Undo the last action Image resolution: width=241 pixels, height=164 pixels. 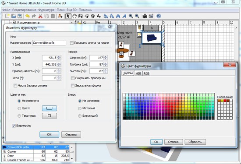pyautogui.click(x=28, y=16)
